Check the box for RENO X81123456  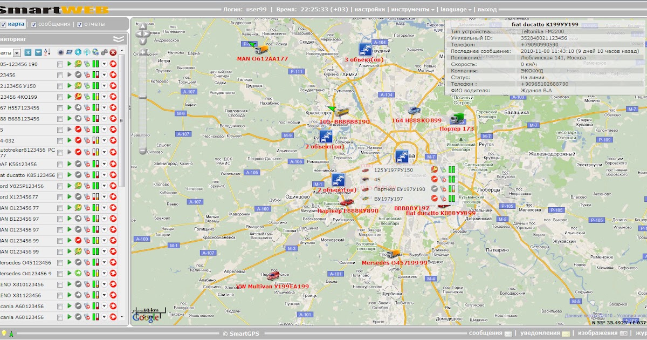(60, 296)
